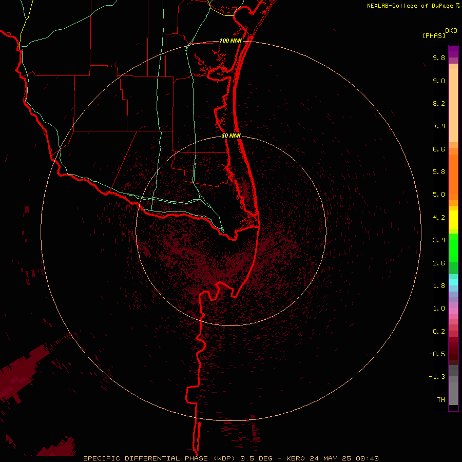Select the -0.5 value on the legend
Image resolution: width=462 pixels, height=462 pixels.
tap(437, 354)
